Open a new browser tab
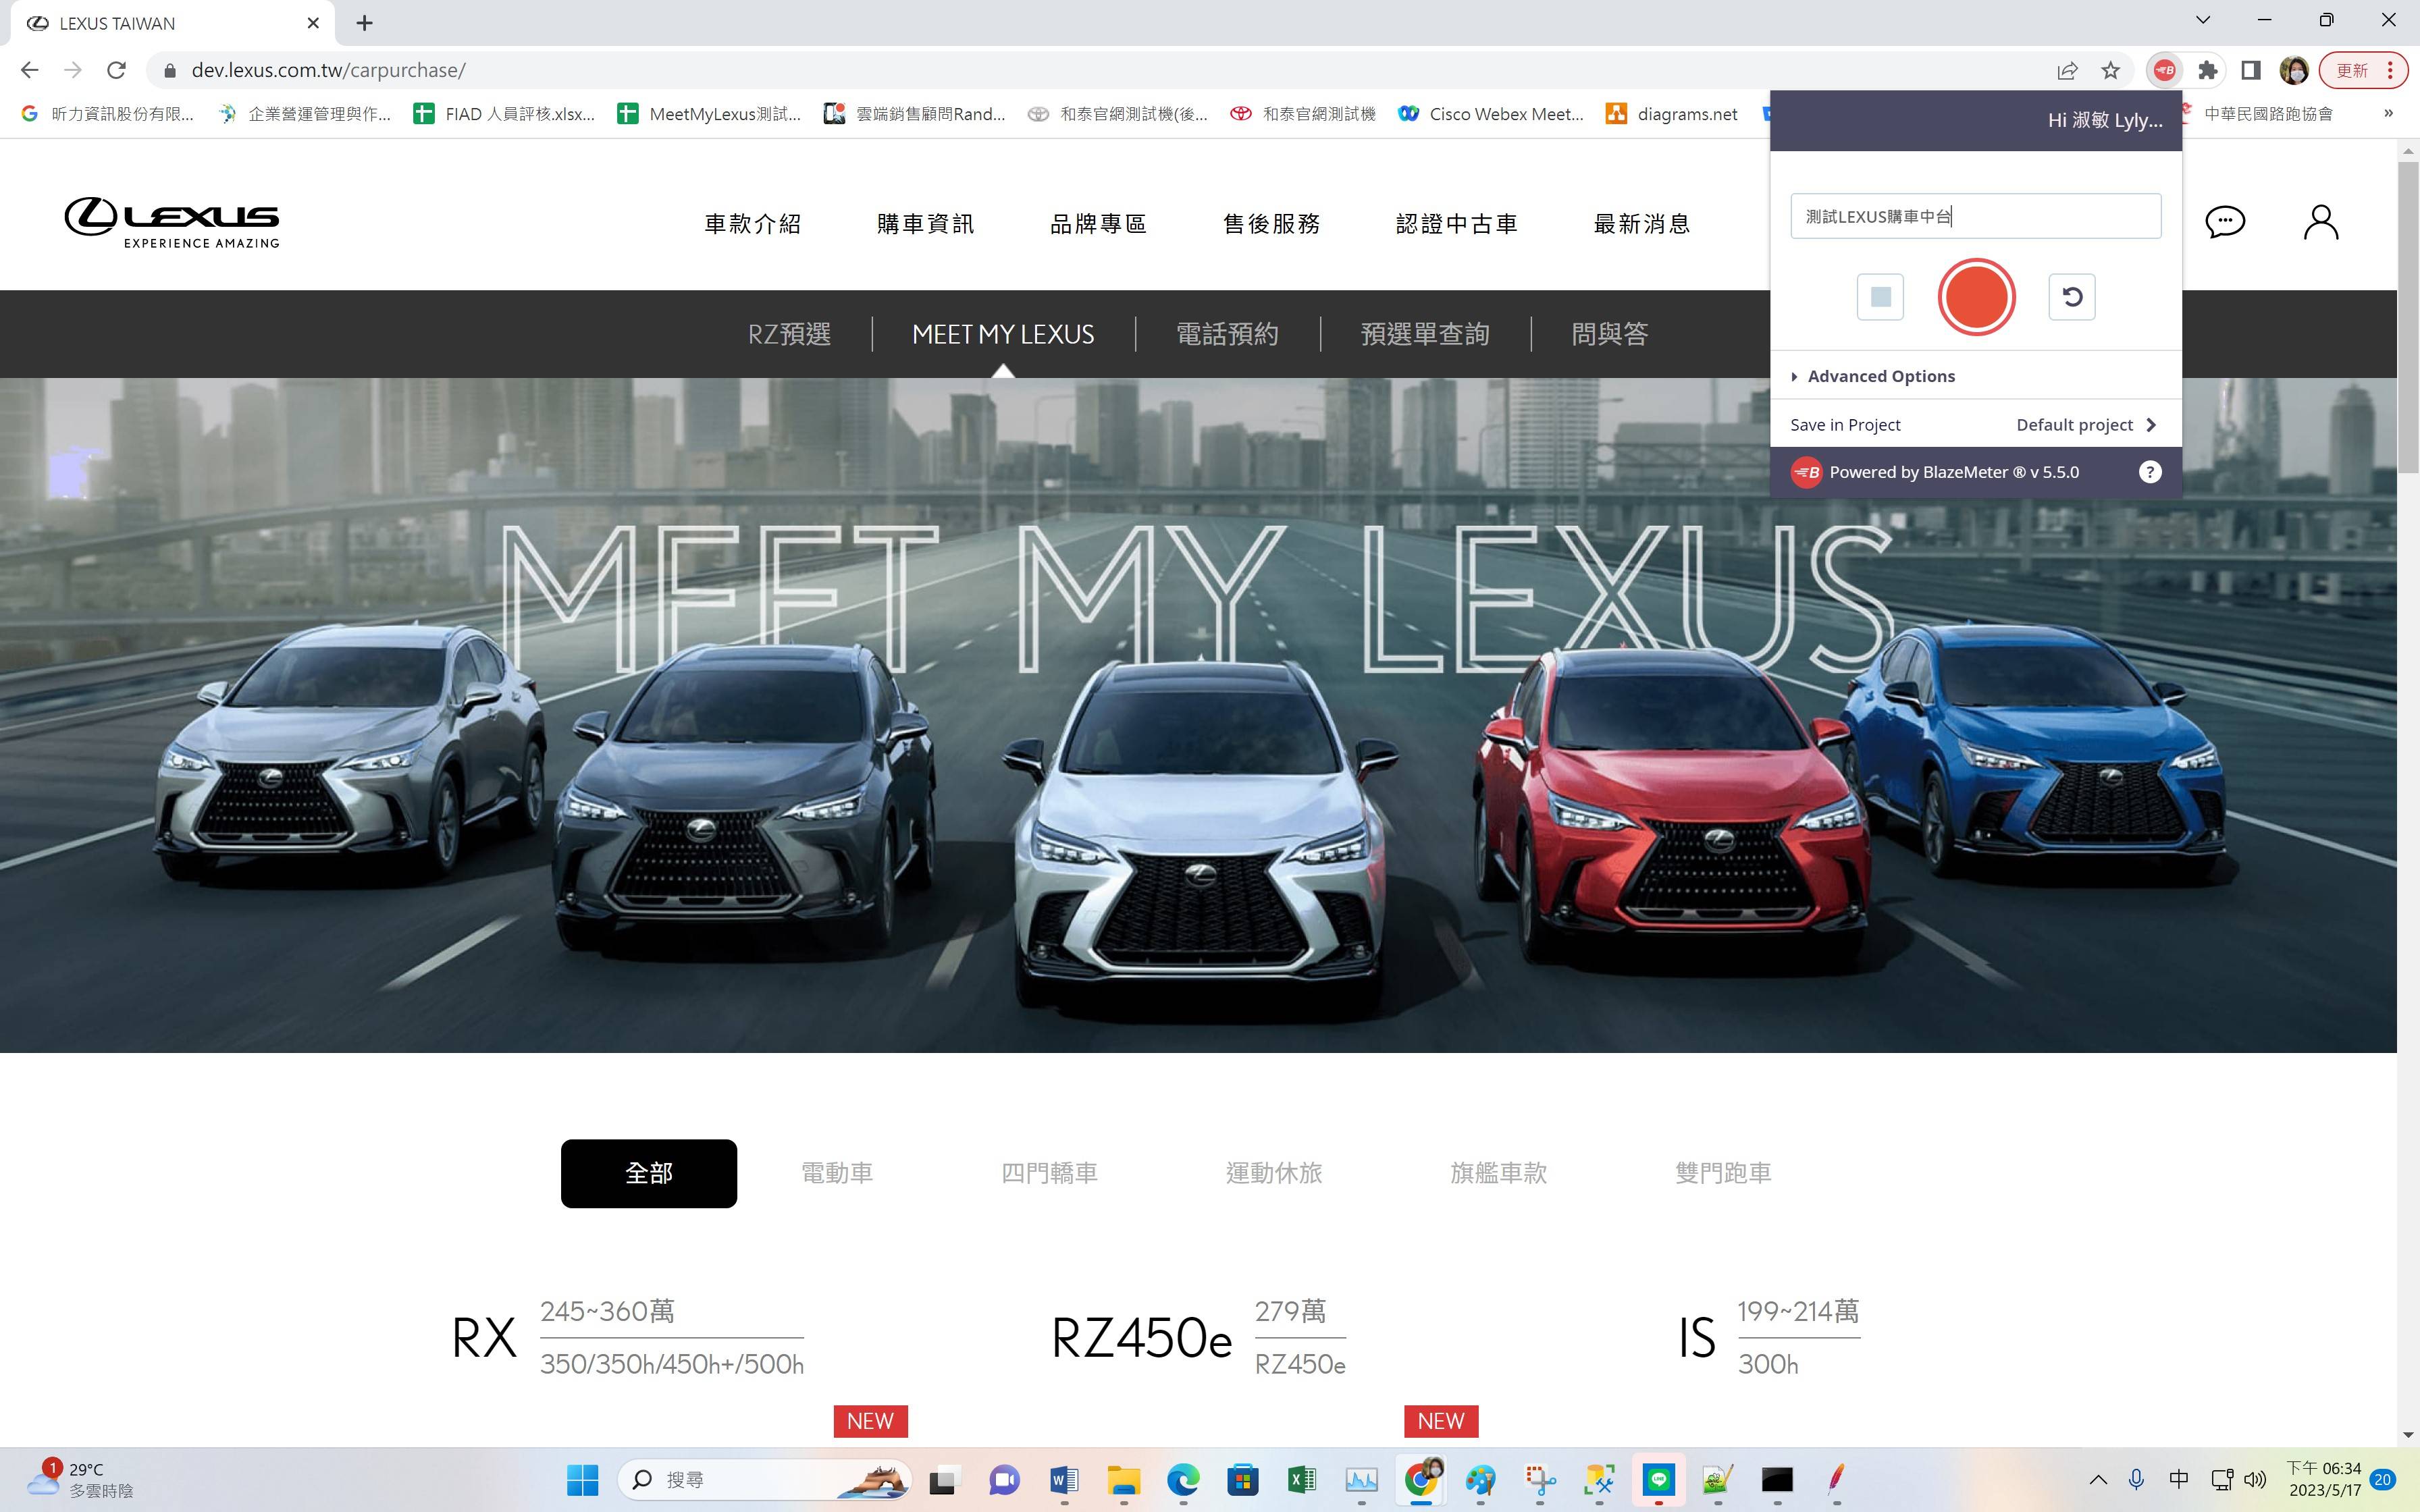This screenshot has width=2420, height=1512. (364, 23)
